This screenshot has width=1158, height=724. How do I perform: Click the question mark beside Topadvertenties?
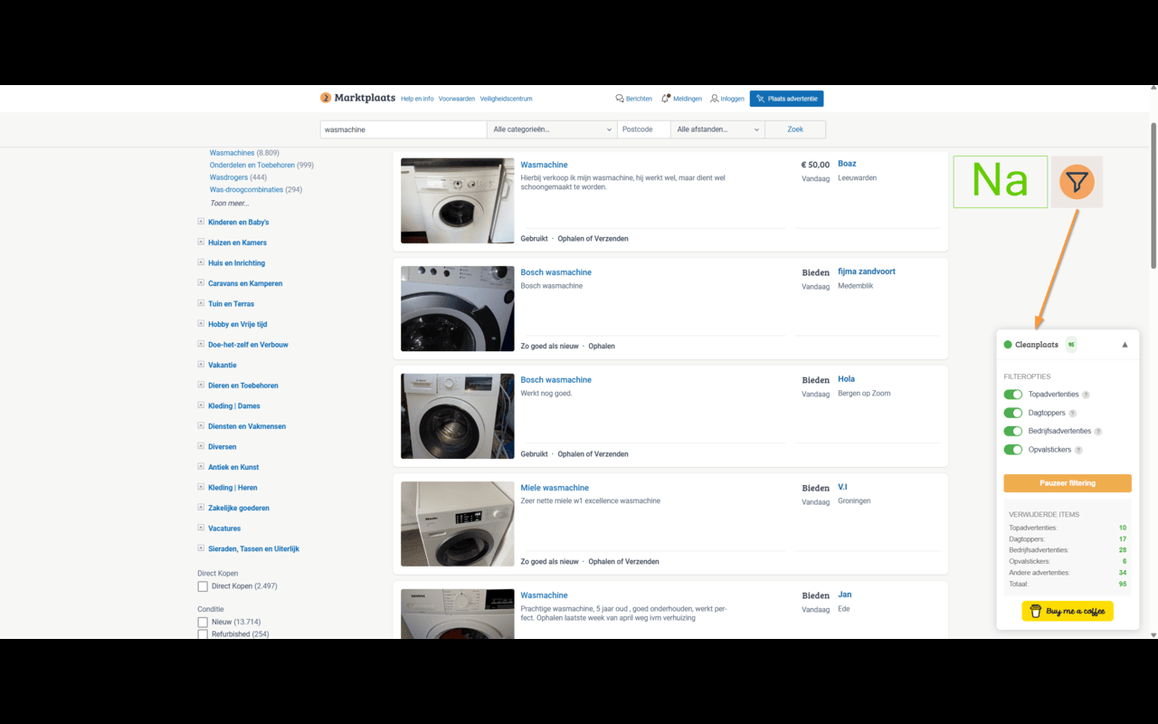click(x=1086, y=395)
